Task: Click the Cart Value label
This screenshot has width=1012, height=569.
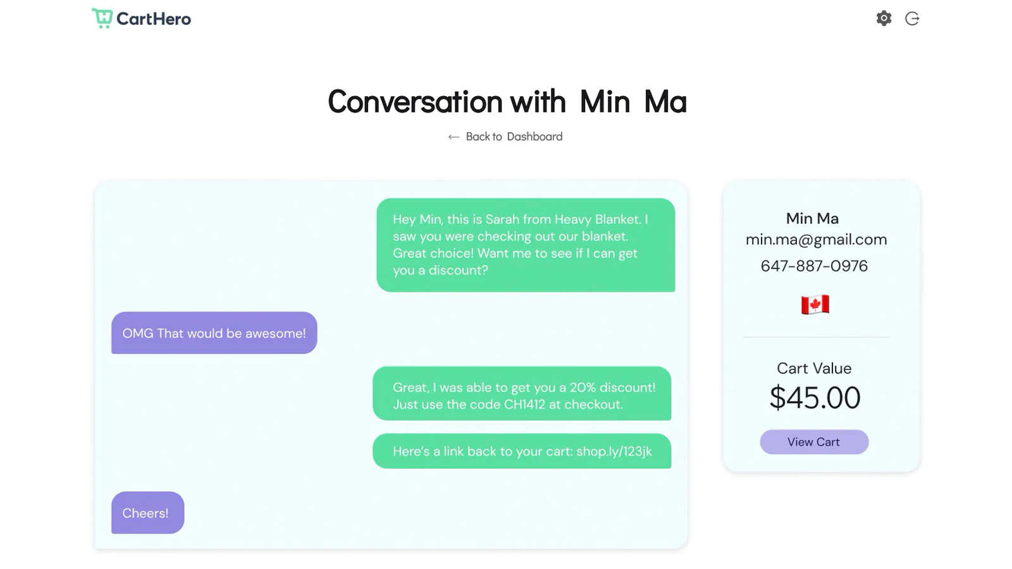Action: [814, 369]
